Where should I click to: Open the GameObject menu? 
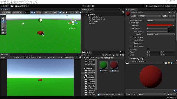coord(14,3)
